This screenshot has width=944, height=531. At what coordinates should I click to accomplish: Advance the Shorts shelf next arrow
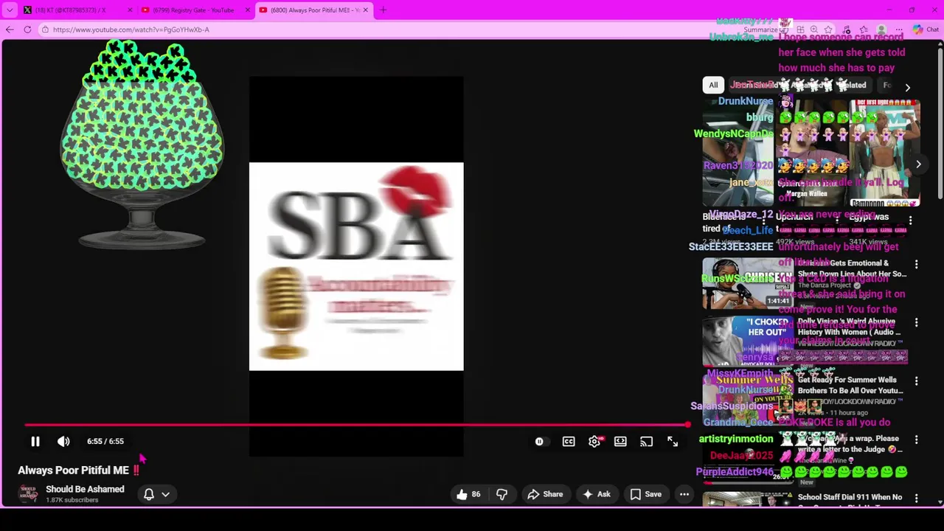[x=918, y=164]
